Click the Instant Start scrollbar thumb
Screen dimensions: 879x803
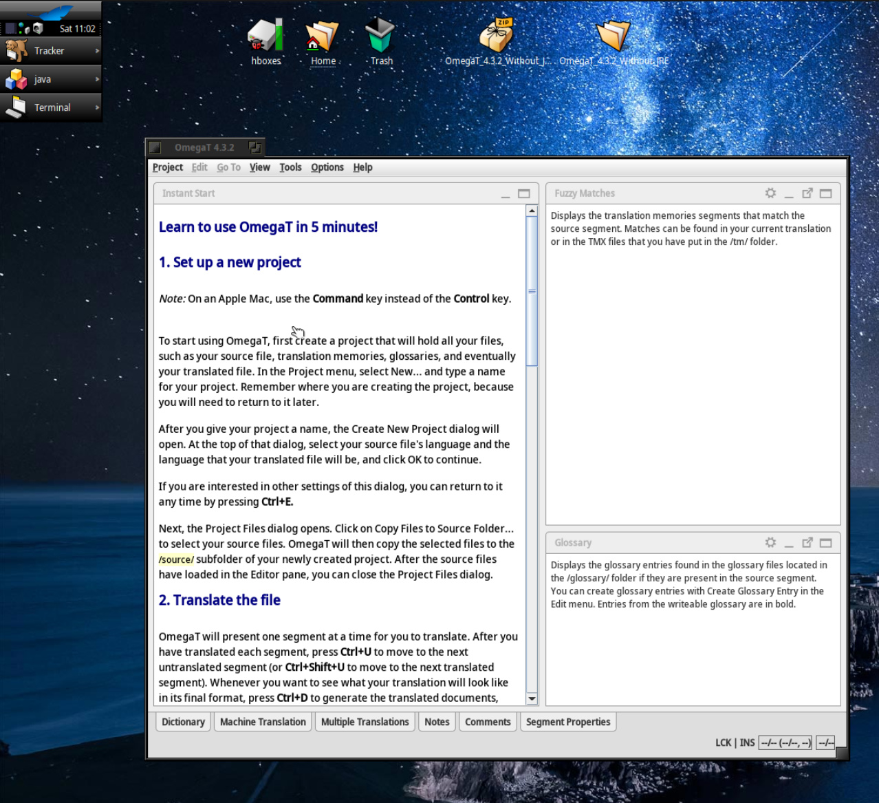pos(532,291)
